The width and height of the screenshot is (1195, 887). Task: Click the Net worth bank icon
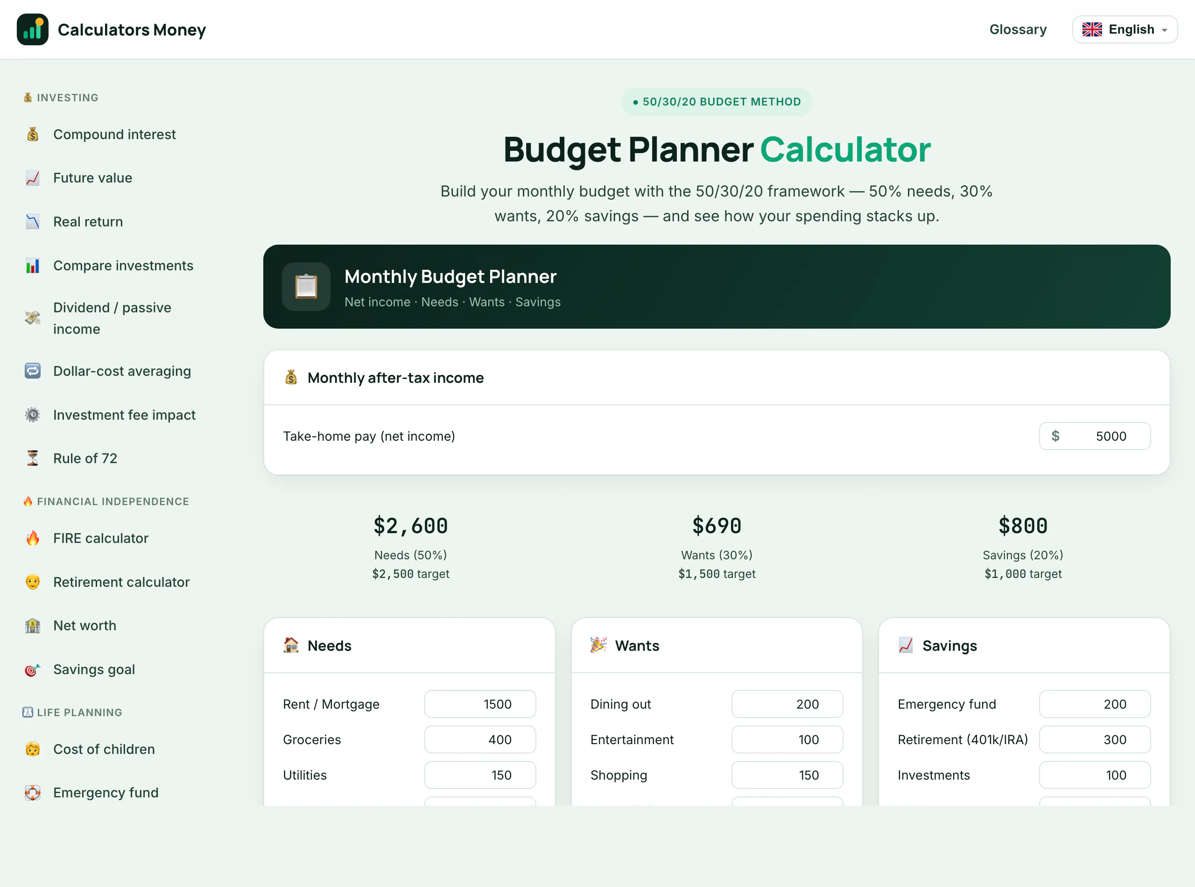(33, 626)
